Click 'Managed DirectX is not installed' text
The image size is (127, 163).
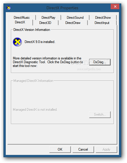pos(35,110)
